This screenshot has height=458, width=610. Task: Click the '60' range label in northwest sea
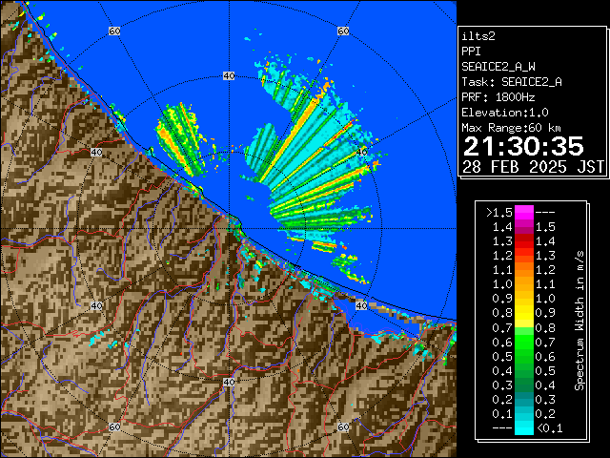click(114, 31)
